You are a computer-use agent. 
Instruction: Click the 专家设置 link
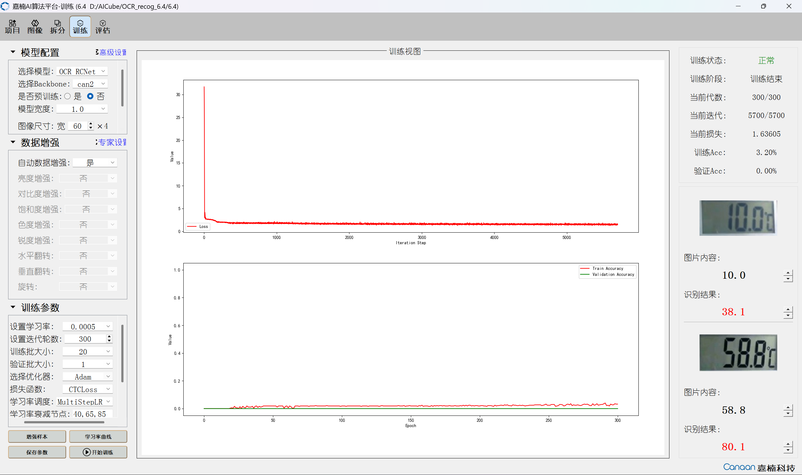click(x=112, y=142)
